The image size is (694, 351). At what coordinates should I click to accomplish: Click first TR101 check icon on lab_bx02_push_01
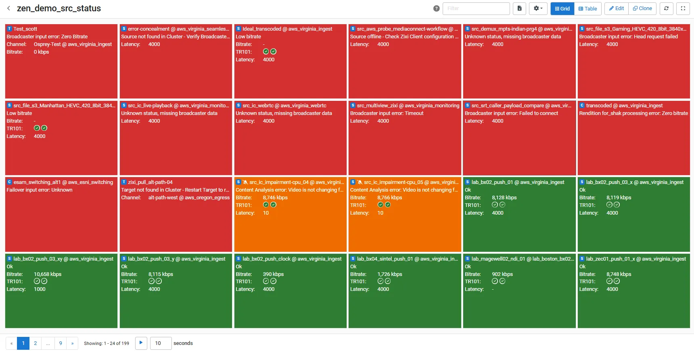tap(495, 205)
